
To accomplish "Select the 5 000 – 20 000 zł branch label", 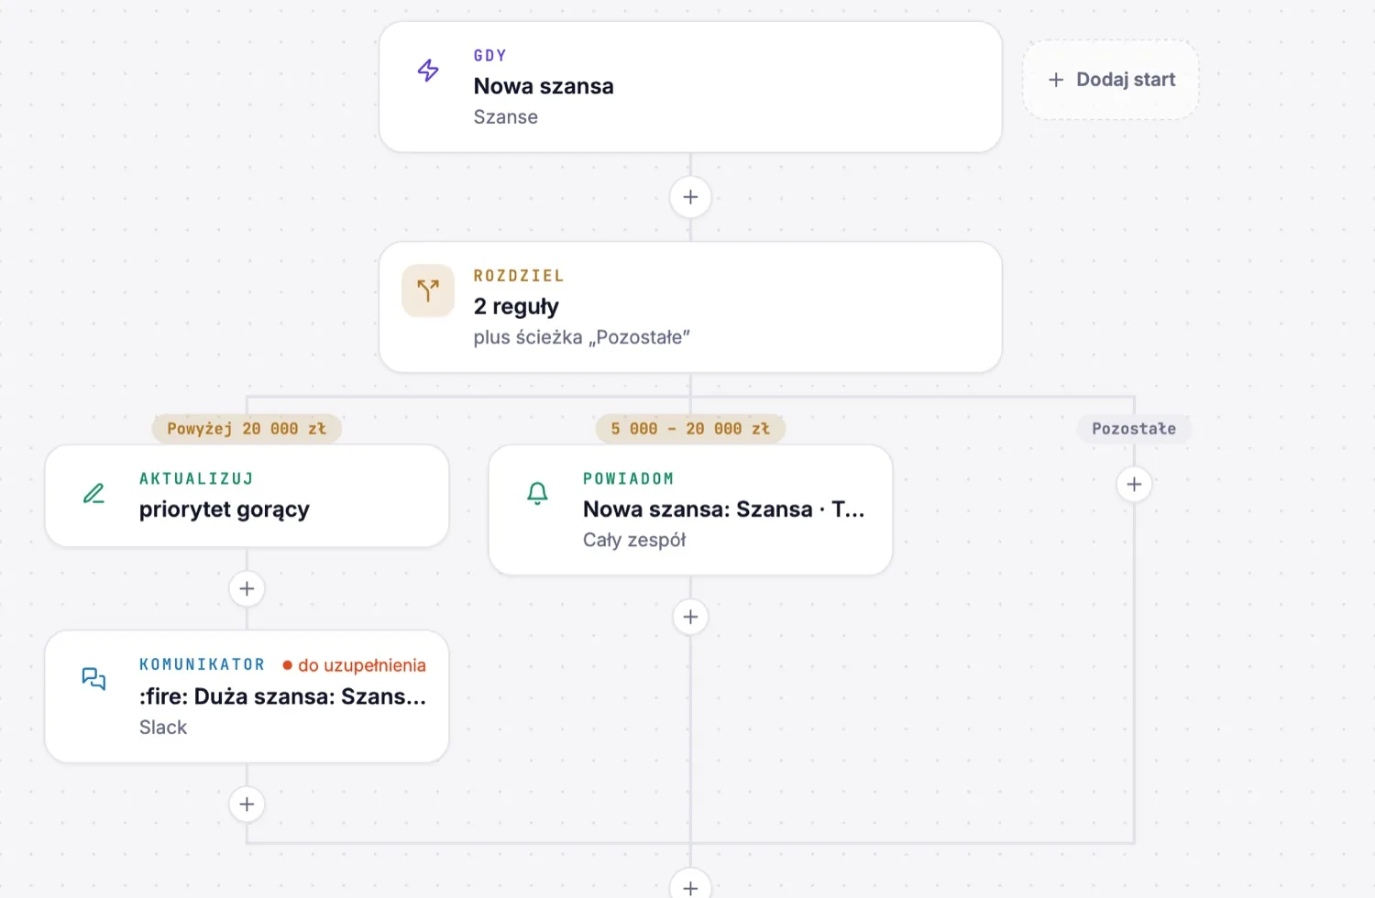I will click(690, 429).
